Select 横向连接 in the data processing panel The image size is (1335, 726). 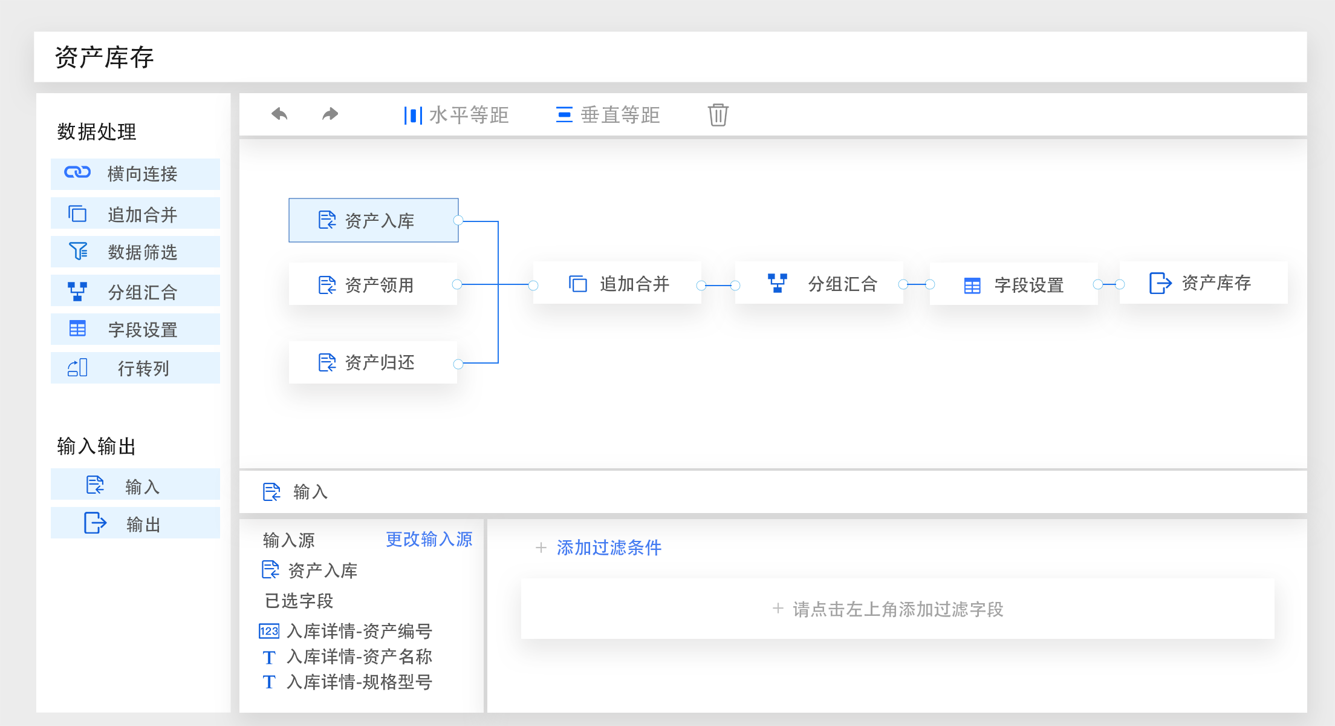[135, 174]
